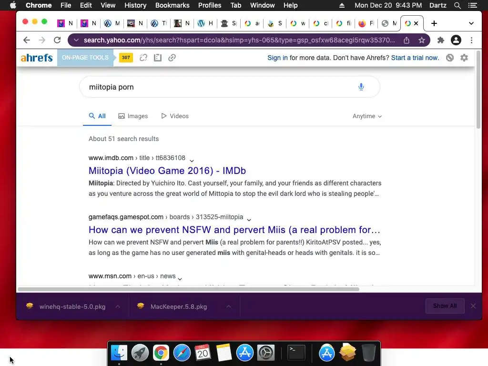This screenshot has width=488, height=366.
Task: Open the Chrome extensions puzzle icon
Action: [x=441, y=40]
